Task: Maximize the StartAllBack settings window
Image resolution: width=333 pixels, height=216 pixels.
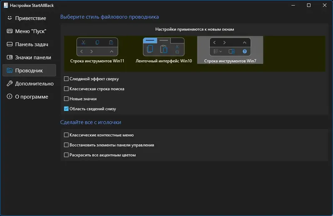Action: pos(309,5)
